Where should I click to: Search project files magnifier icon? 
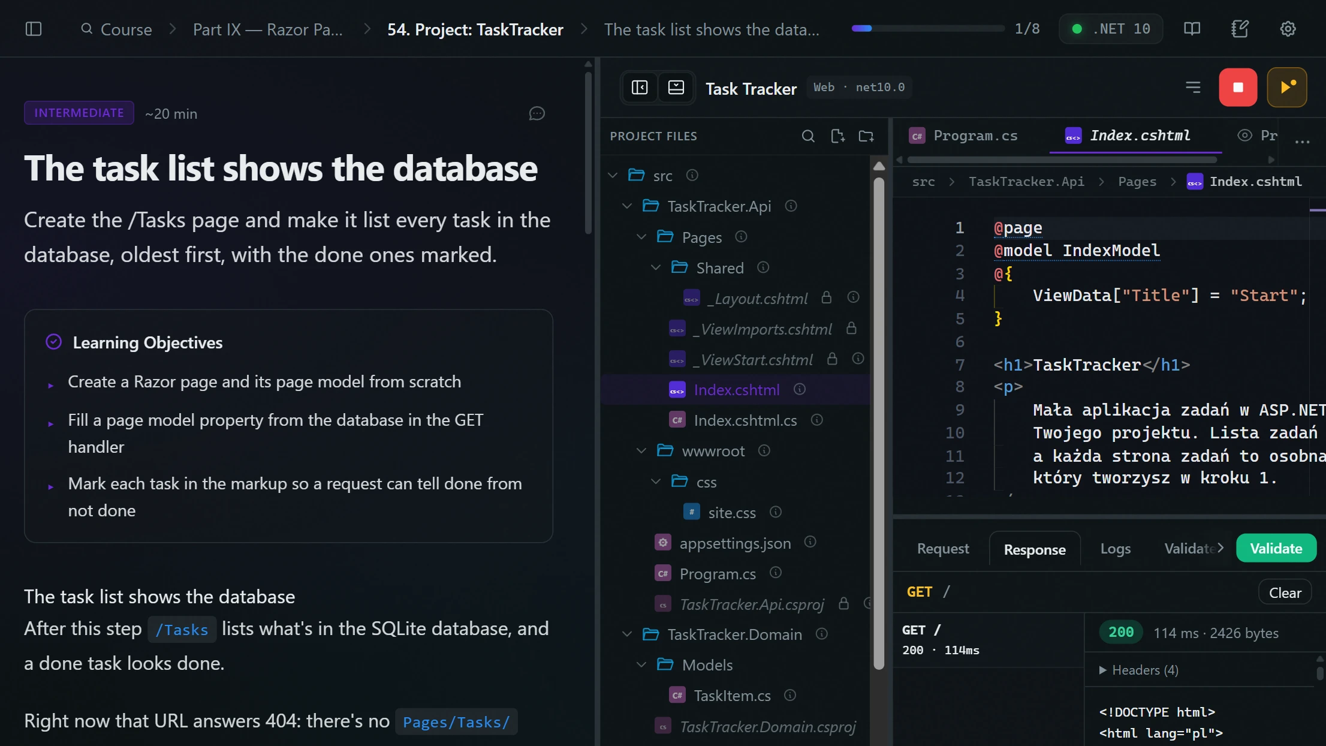(x=808, y=136)
